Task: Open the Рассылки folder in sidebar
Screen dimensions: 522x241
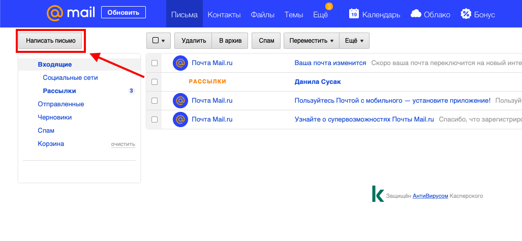Action: point(59,91)
